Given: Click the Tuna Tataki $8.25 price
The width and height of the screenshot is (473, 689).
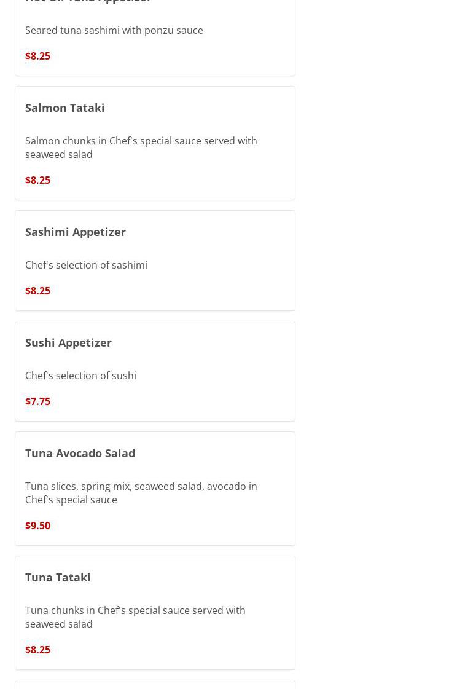Looking at the screenshot, I should pos(37,650).
